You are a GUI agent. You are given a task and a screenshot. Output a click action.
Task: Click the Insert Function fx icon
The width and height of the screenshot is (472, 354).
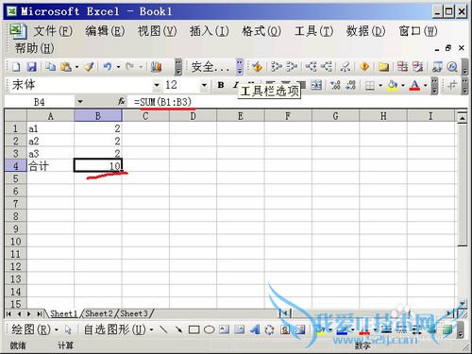click(x=121, y=101)
